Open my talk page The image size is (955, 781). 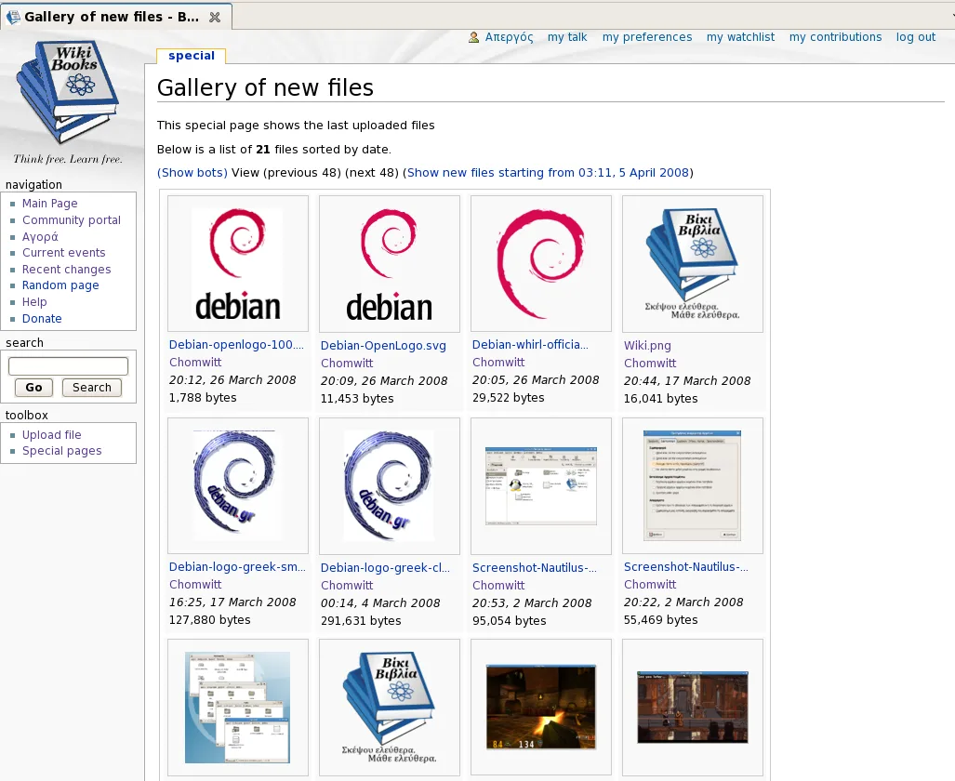(x=567, y=37)
